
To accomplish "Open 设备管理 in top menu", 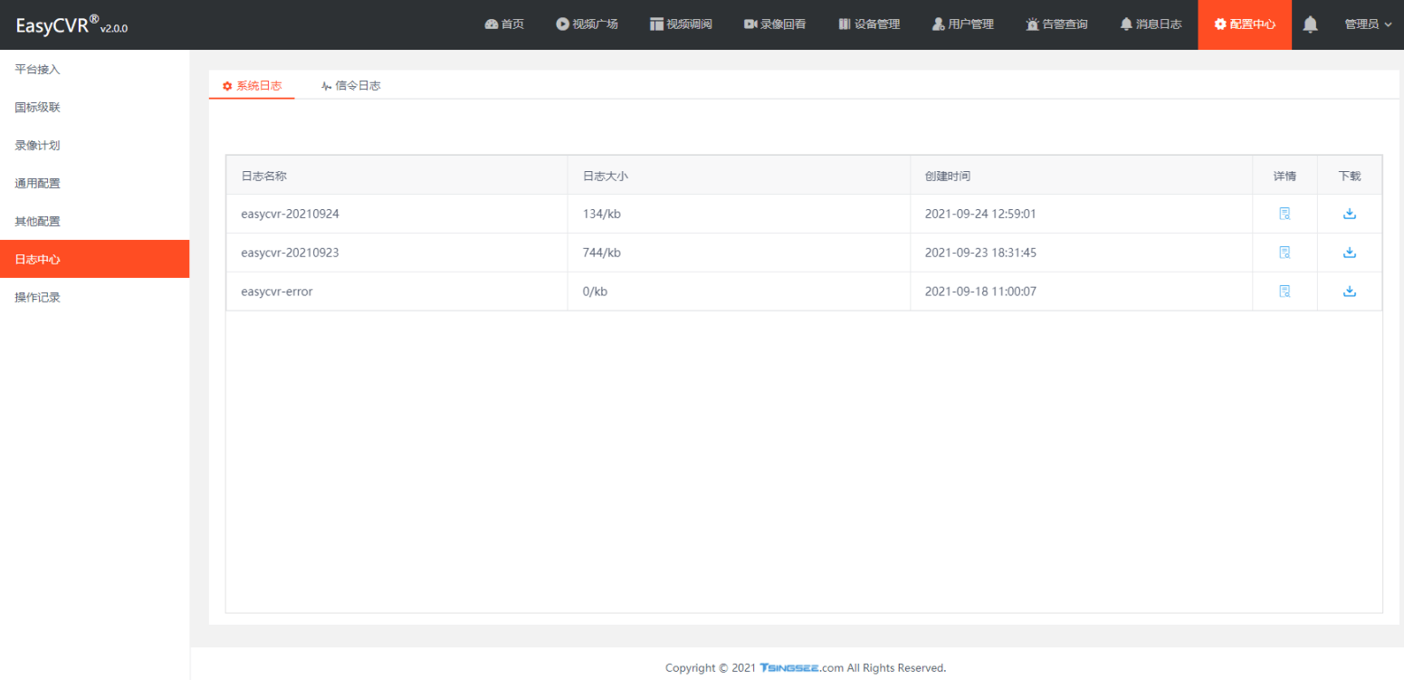I will pyautogui.click(x=869, y=24).
